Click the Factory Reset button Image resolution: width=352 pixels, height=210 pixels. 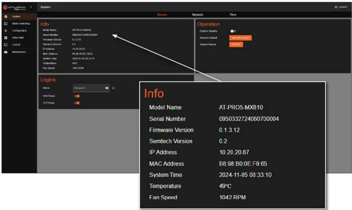240,38
